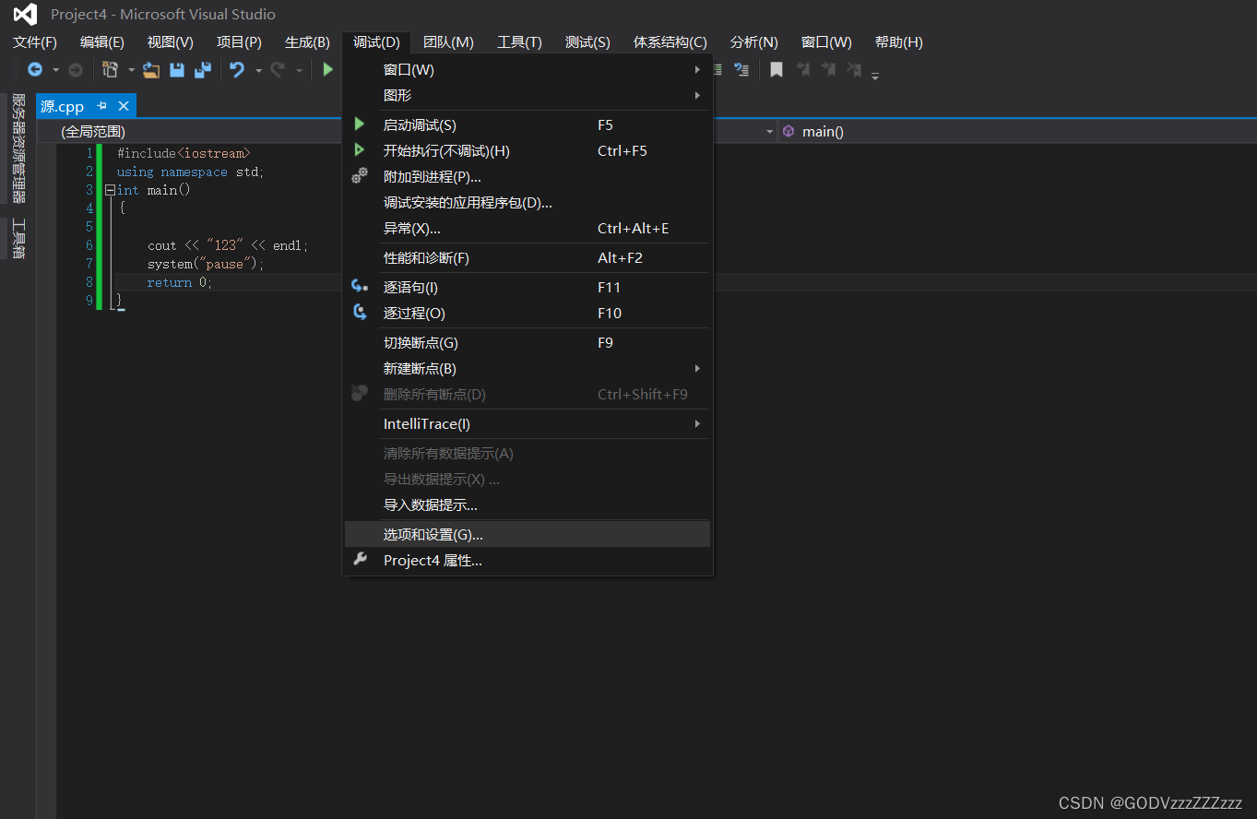Viewport: 1257px width, 819px height.
Task: Click the purple cube icon beside main()
Action: click(789, 131)
